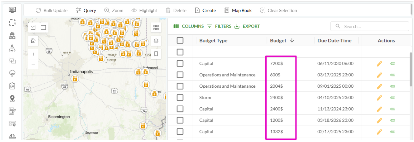414x142 pixels.
Task: Open the map bookmark tool
Action: (x=156, y=54)
